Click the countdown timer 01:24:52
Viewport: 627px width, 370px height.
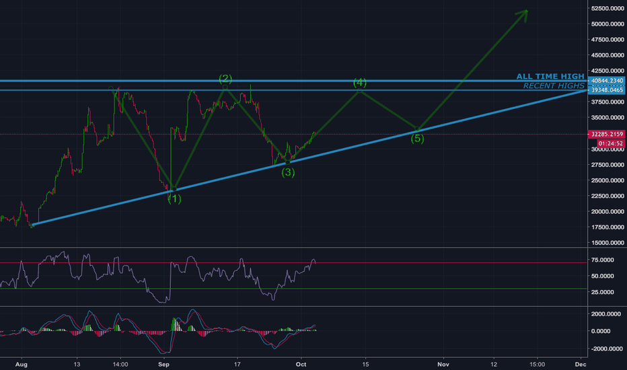(x=611, y=143)
